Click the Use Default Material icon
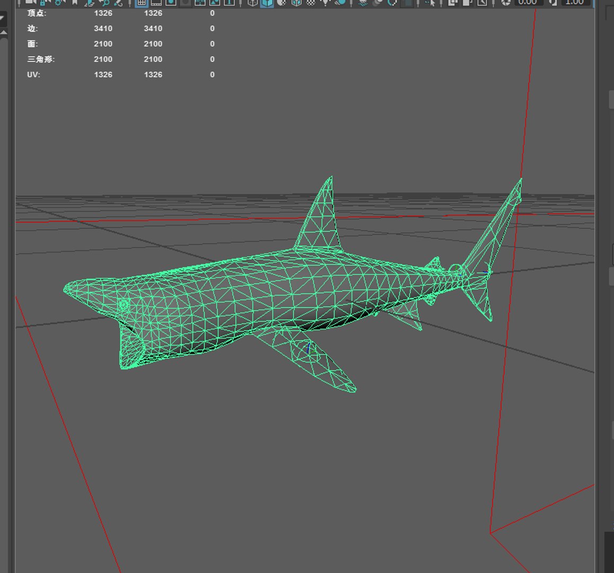614x573 pixels. coord(282,2)
